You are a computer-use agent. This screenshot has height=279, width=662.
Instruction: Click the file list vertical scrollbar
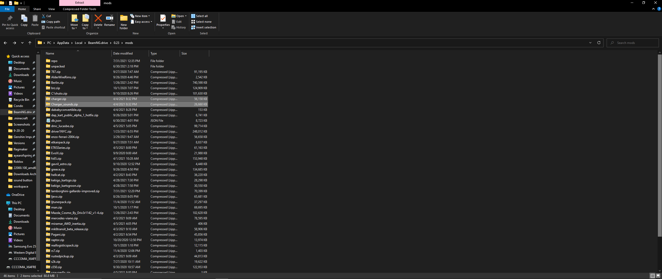coord(660,145)
